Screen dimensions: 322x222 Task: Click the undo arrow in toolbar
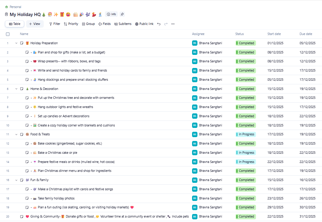(x=159, y=24)
